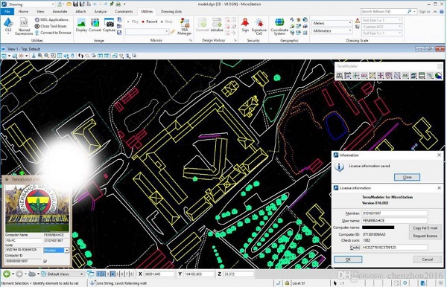Open the File tab
Screen dimensions: 447x287
[x=7, y=11]
